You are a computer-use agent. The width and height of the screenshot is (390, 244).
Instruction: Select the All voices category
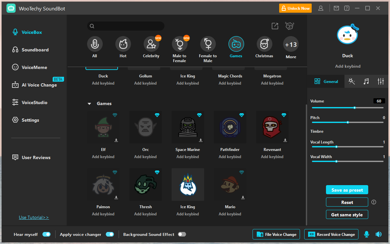click(95, 44)
